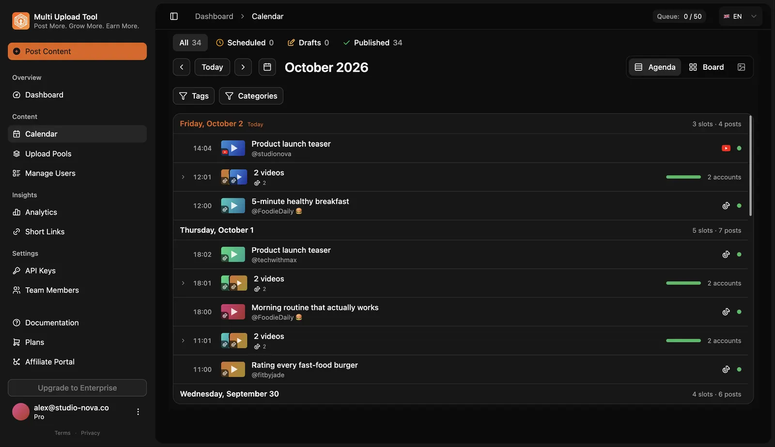Select the Drafts 0 tab
The width and height of the screenshot is (775, 447).
pyautogui.click(x=308, y=43)
